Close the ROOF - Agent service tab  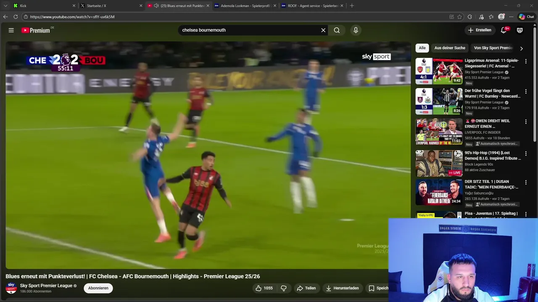[x=342, y=6]
